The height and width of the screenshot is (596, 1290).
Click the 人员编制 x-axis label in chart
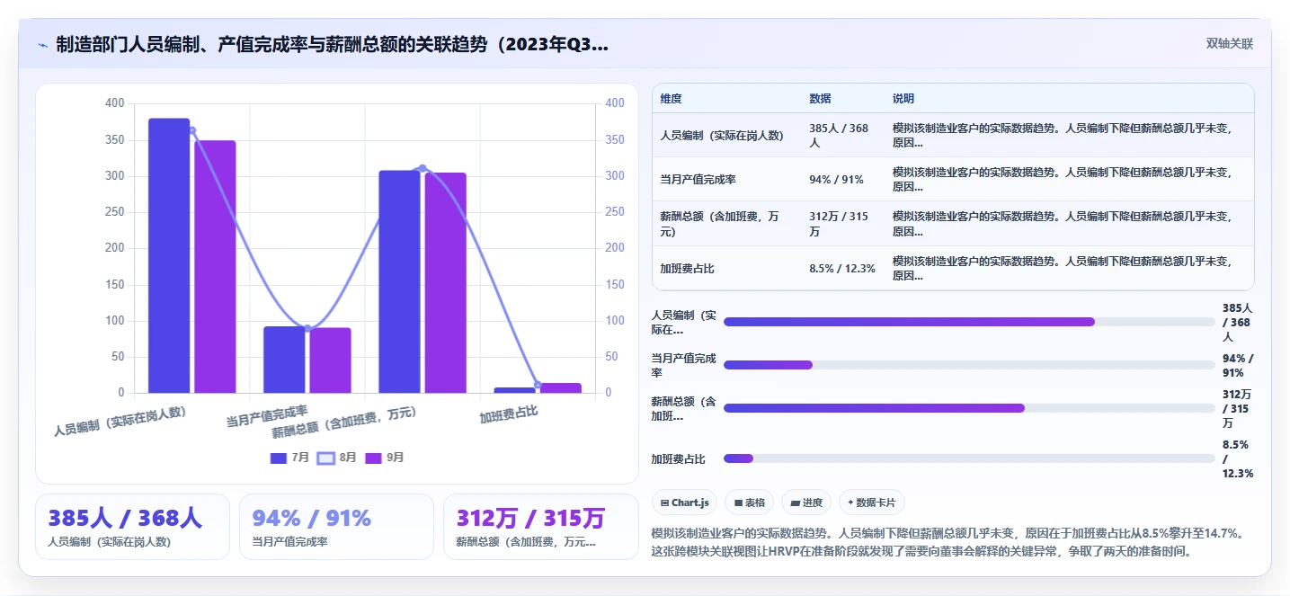tap(120, 421)
